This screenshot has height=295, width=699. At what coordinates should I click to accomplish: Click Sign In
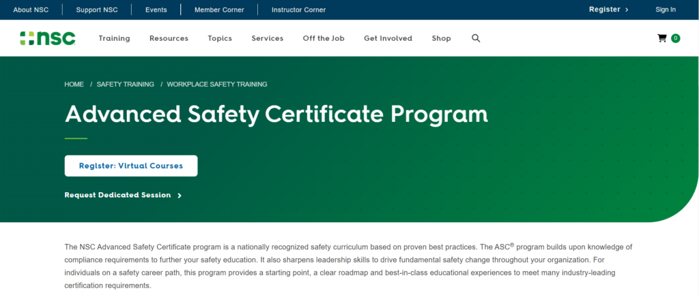click(x=665, y=10)
